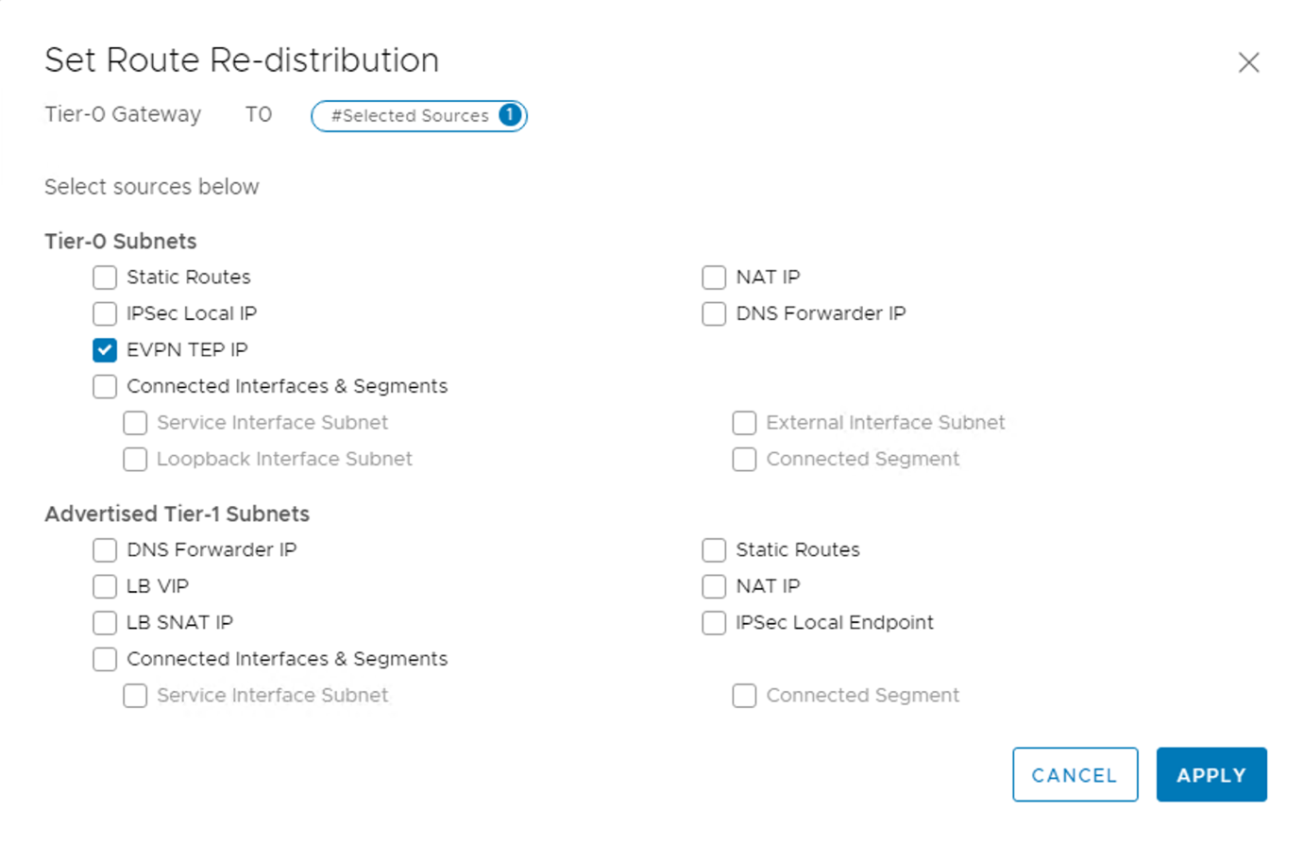
Task: Select External Interface Subnet checkbox
Action: (x=744, y=423)
